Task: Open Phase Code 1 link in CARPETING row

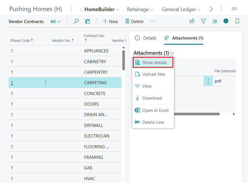Action: pos(12,83)
